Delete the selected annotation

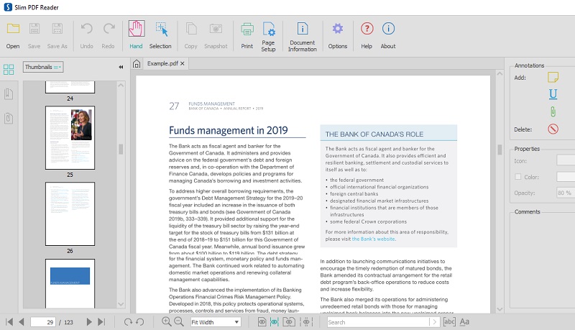(x=553, y=129)
